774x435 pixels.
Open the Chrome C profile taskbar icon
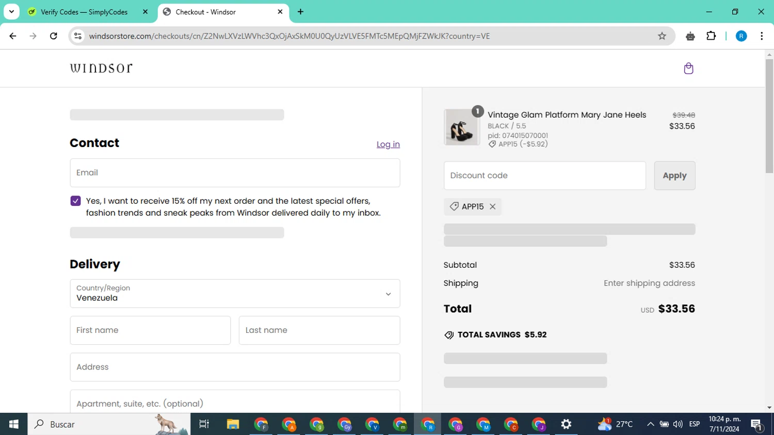511,424
